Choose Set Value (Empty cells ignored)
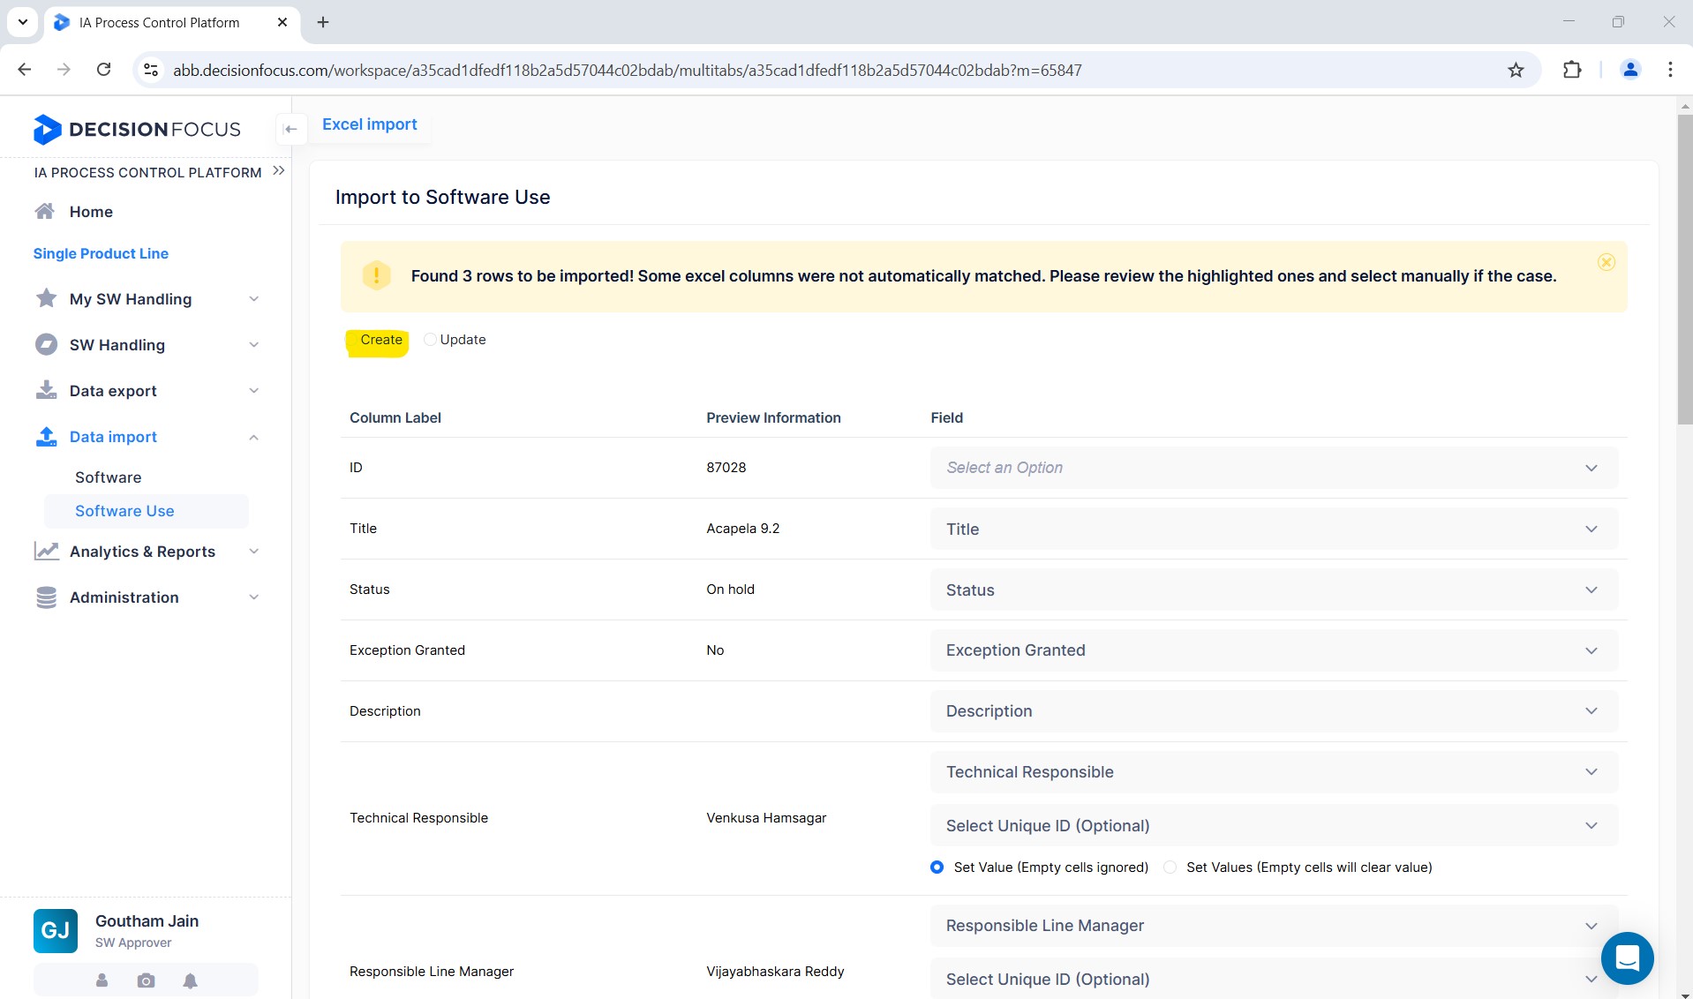1693x999 pixels. coord(937,868)
